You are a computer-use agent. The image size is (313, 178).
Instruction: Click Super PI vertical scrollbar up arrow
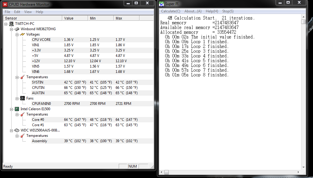pos(304,17)
